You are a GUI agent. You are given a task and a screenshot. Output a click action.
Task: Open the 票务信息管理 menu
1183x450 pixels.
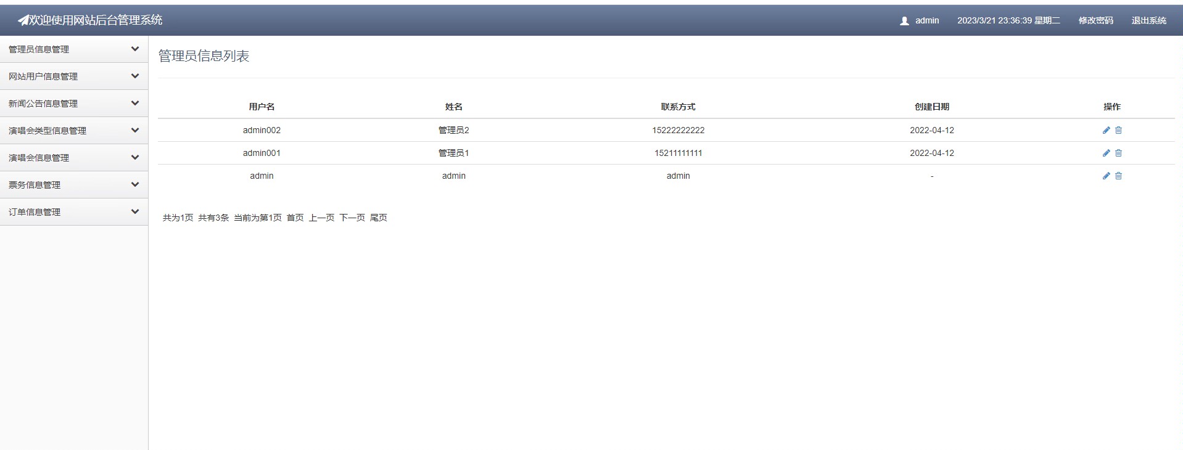point(74,185)
